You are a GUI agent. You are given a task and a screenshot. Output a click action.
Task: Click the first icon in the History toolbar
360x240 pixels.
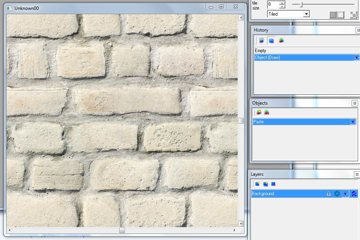click(261, 41)
